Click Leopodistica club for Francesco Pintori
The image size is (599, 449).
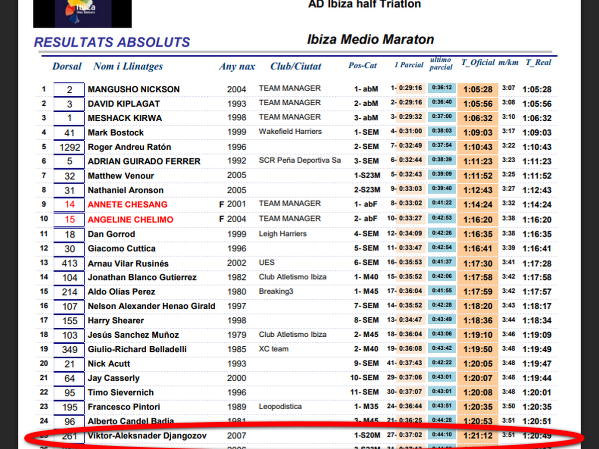(280, 407)
